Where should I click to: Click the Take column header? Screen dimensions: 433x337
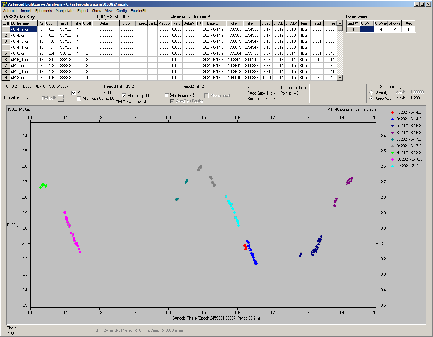click(x=77, y=23)
